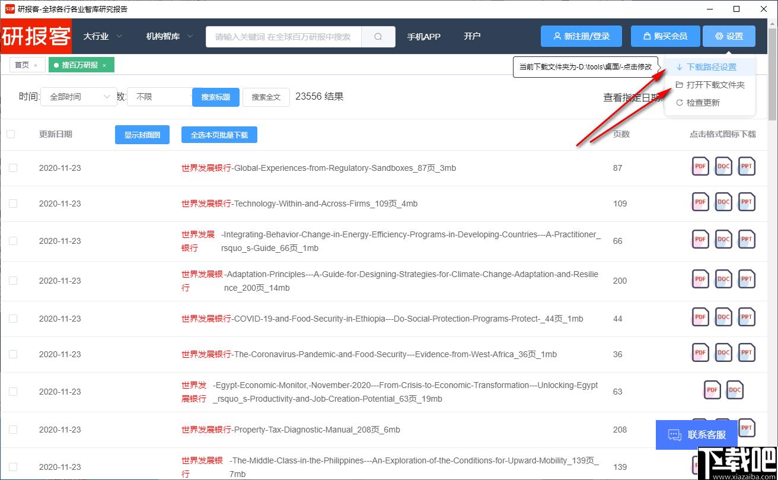Click 全选本页批量下载 button
The width and height of the screenshot is (778, 480).
(219, 135)
